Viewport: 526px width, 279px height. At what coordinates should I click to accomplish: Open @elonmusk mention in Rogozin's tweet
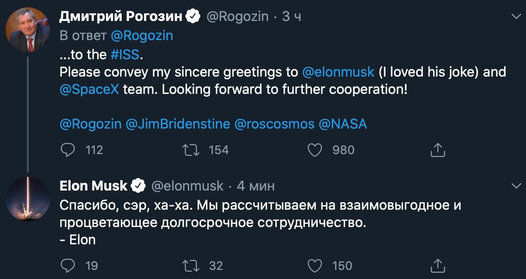(x=338, y=72)
